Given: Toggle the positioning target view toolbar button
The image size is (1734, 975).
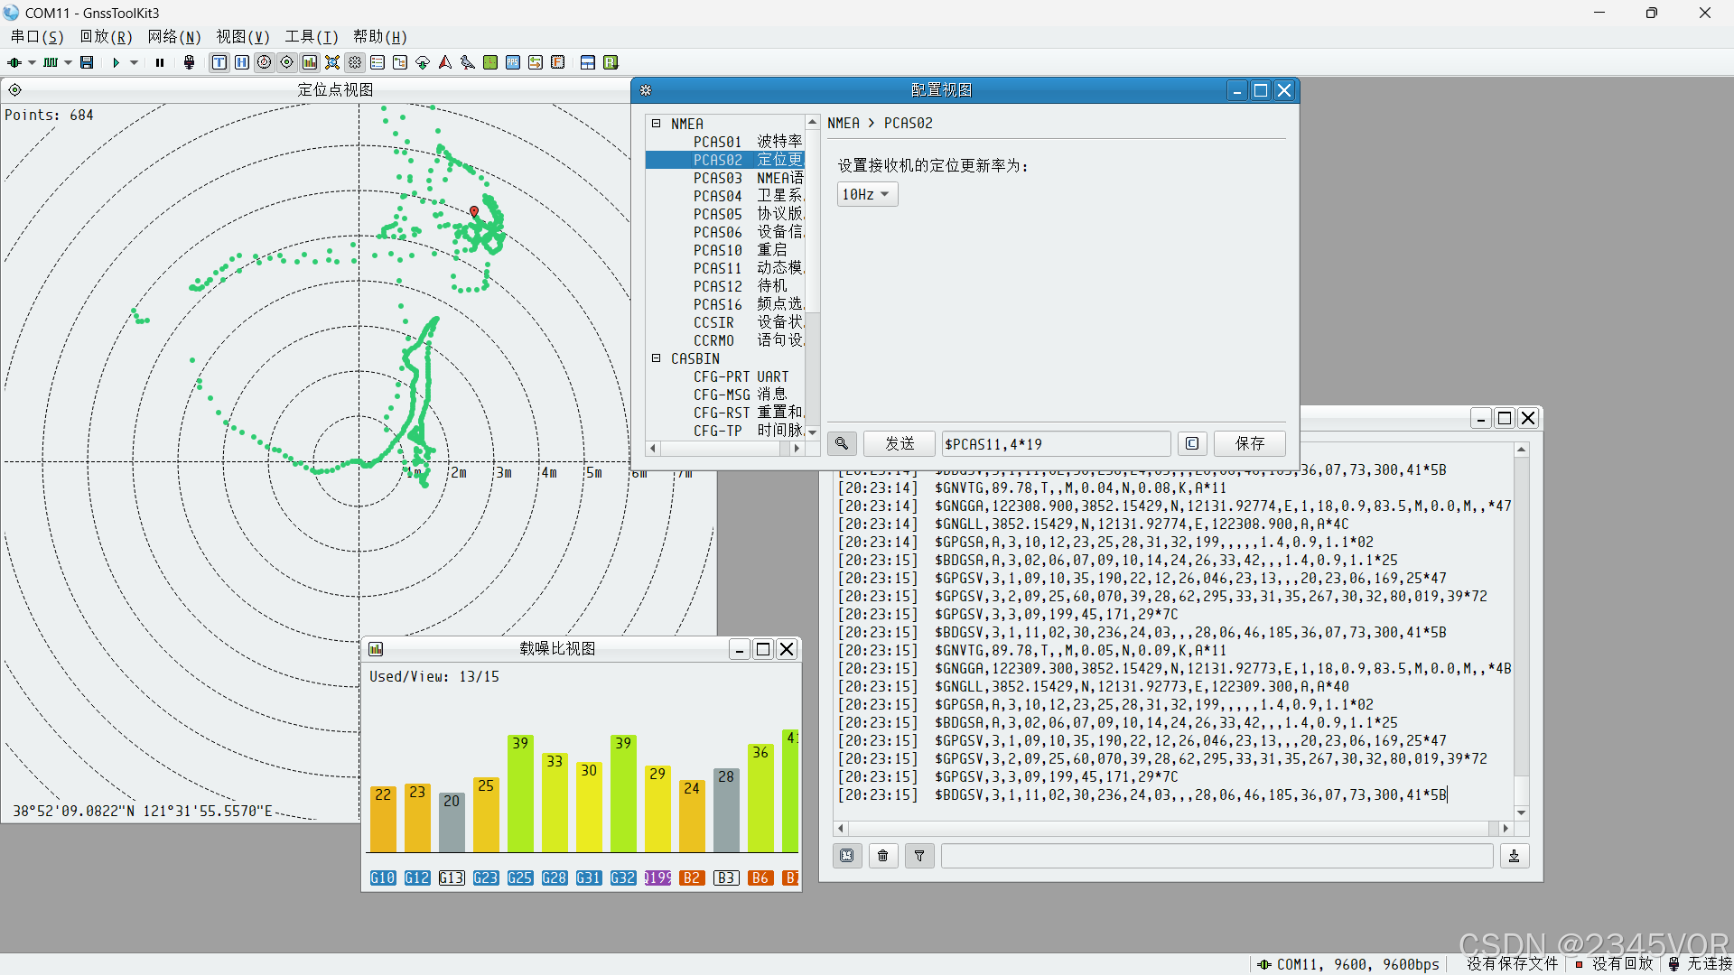Looking at the screenshot, I should coord(287,62).
